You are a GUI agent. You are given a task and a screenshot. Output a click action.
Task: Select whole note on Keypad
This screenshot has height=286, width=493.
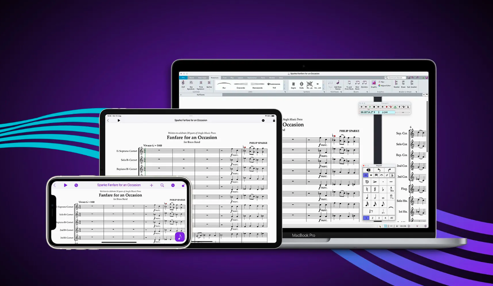[x=383, y=197]
